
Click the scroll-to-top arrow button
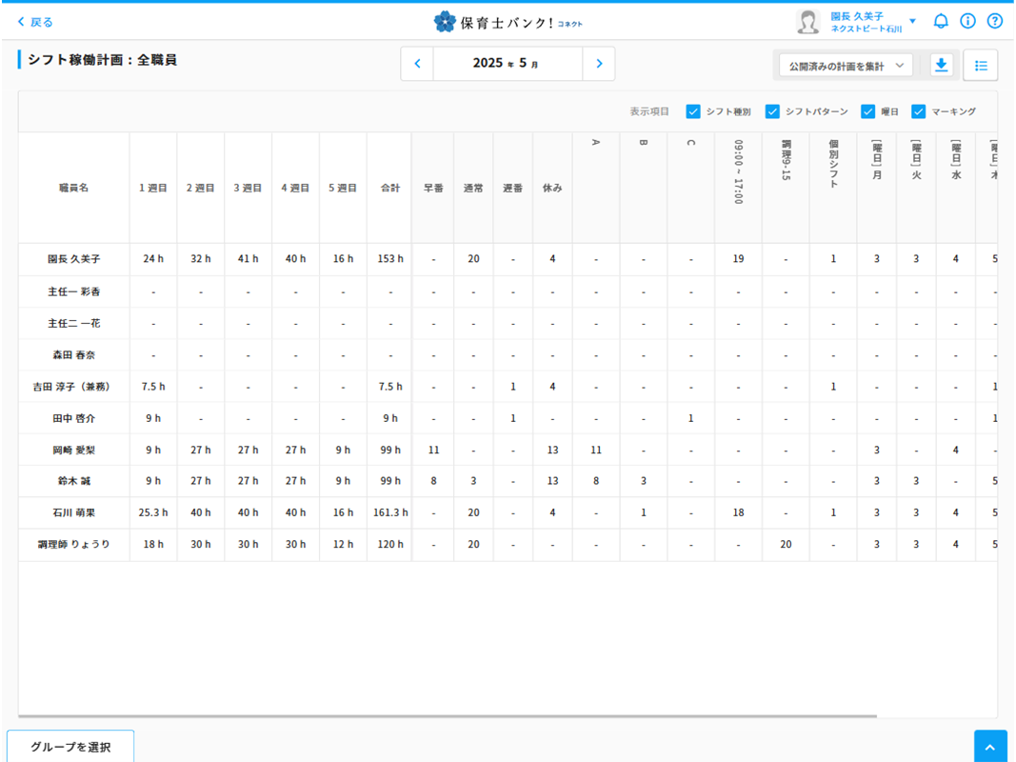990,746
